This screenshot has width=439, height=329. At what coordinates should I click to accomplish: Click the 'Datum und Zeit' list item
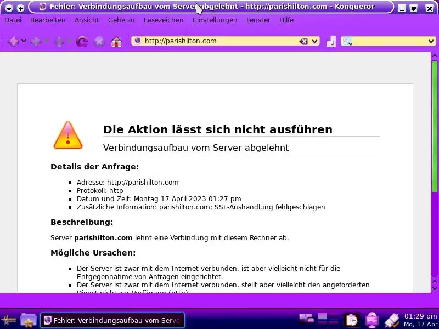point(159,199)
